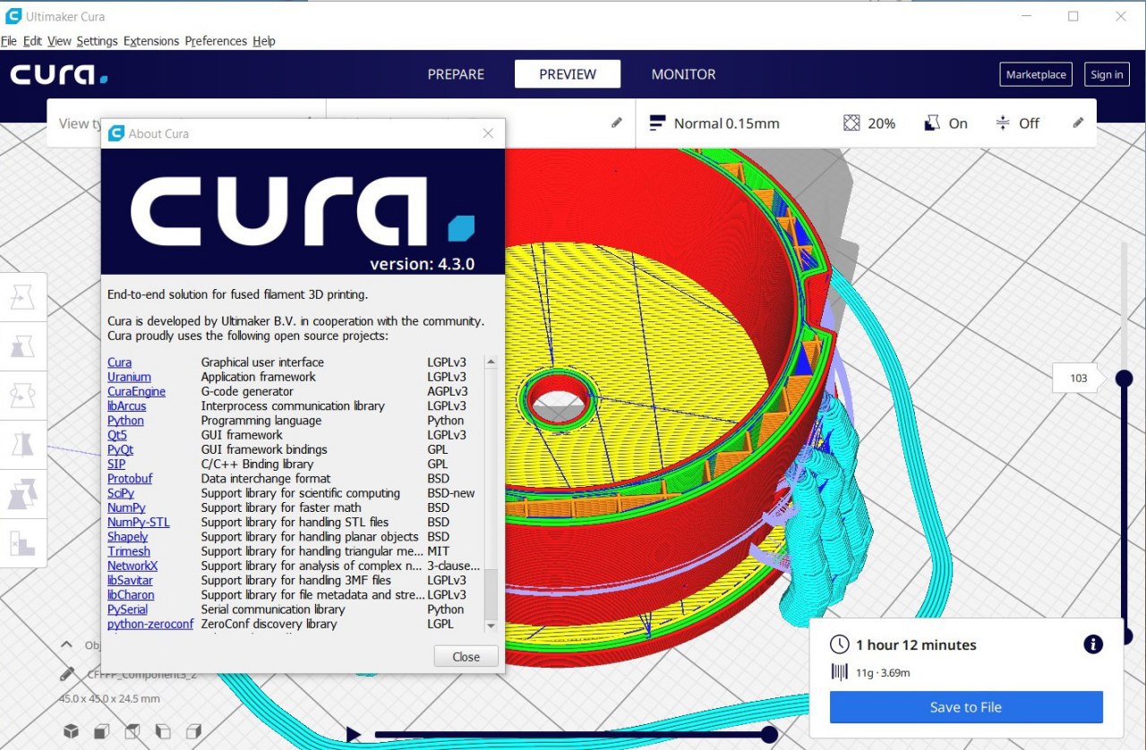This screenshot has width=1146, height=750.
Task: Click the Normal 0.15mm profile icon
Action: [x=658, y=123]
